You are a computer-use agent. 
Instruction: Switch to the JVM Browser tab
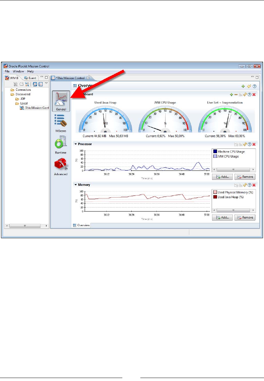12,78
